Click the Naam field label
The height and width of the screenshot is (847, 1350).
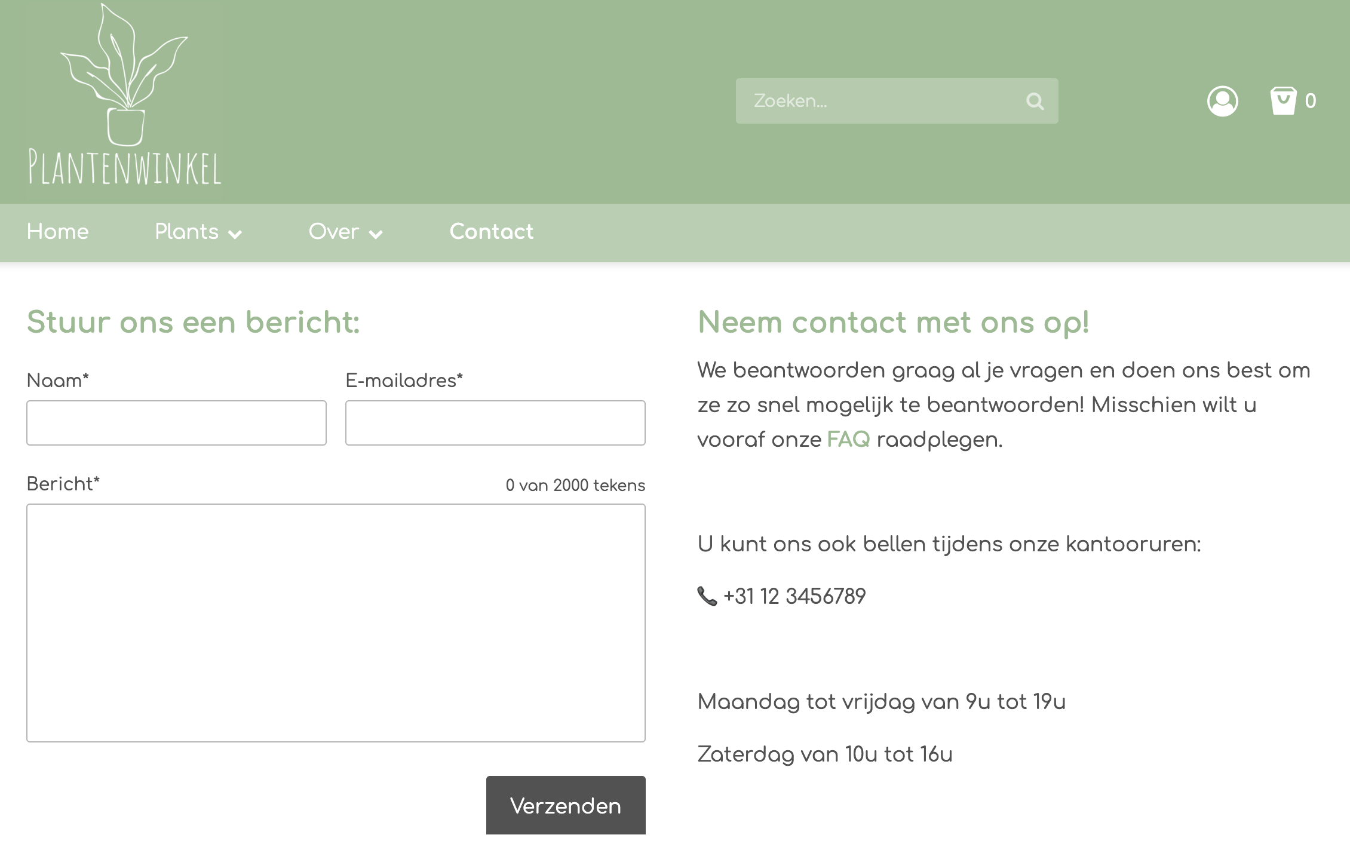click(58, 380)
